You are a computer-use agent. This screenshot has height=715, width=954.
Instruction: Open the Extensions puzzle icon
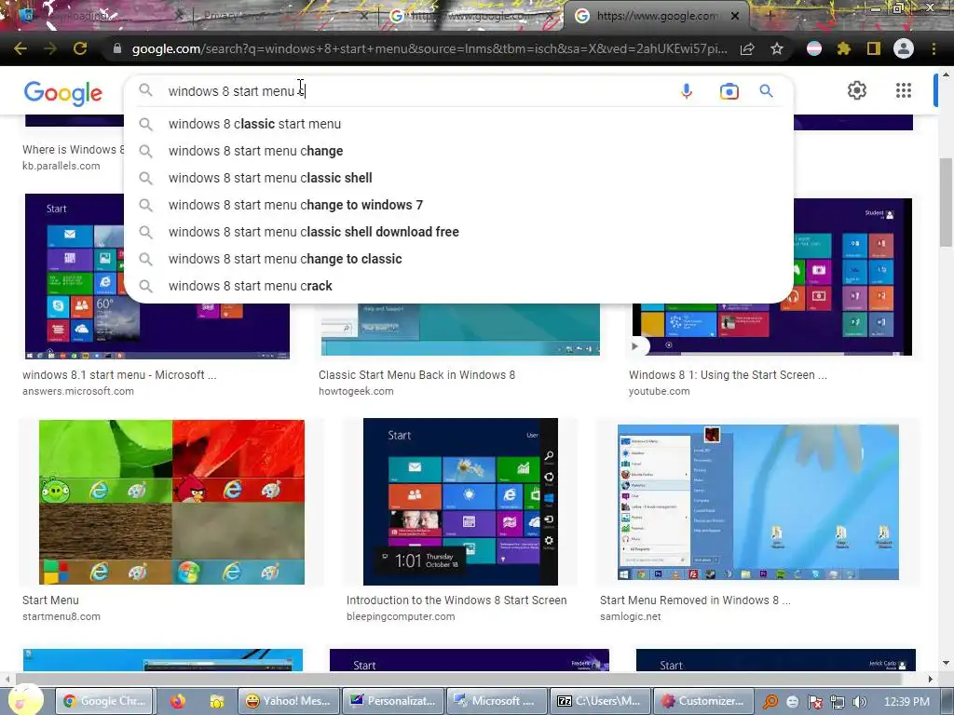point(844,48)
